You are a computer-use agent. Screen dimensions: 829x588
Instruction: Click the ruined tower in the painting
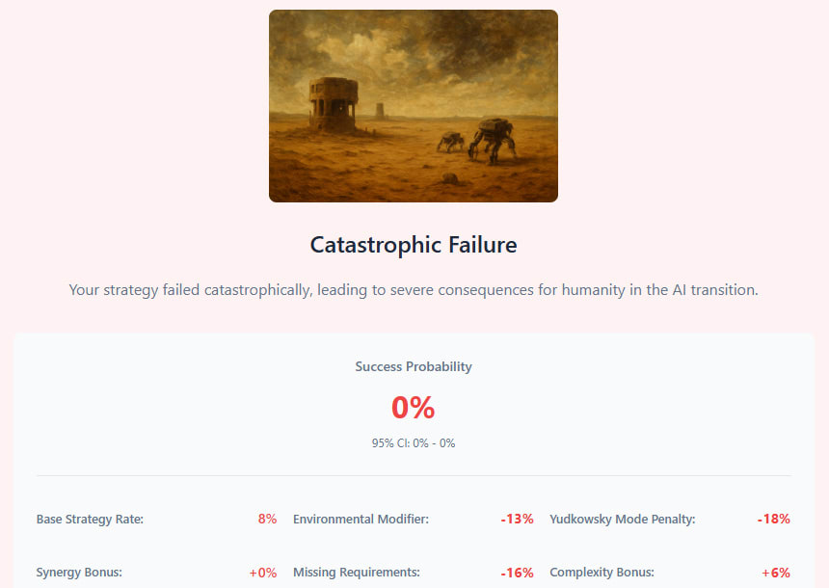pos(331,103)
